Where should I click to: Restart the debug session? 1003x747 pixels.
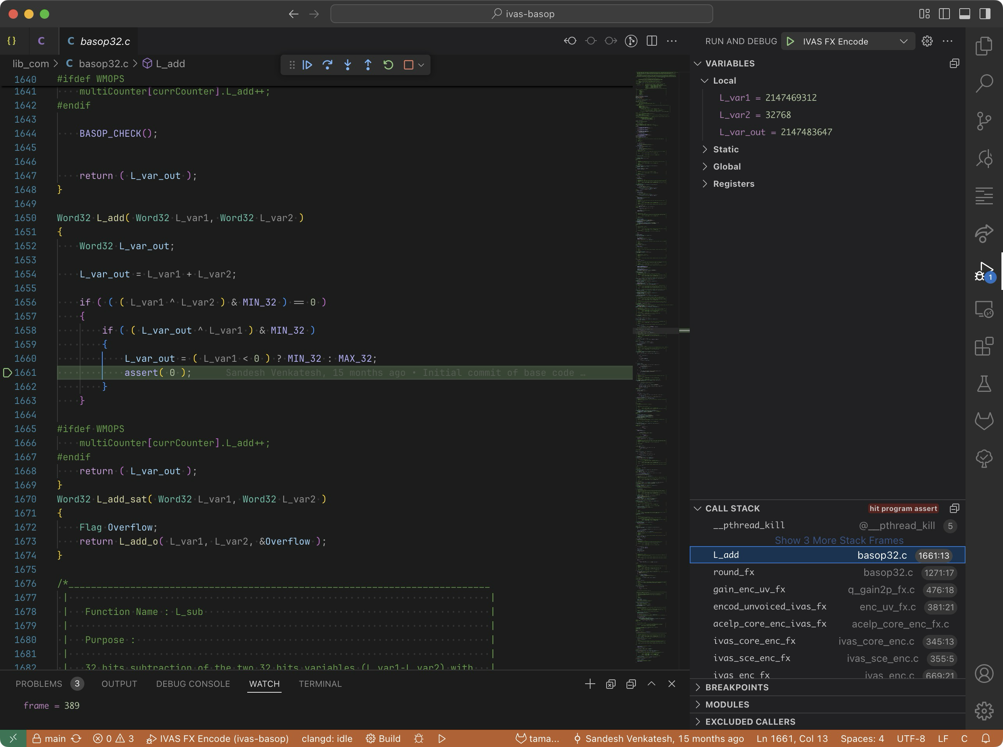[x=388, y=65]
